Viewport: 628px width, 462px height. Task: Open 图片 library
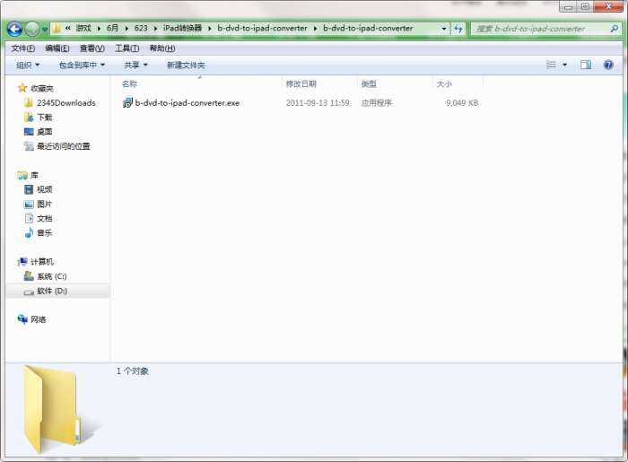pyautogui.click(x=45, y=205)
